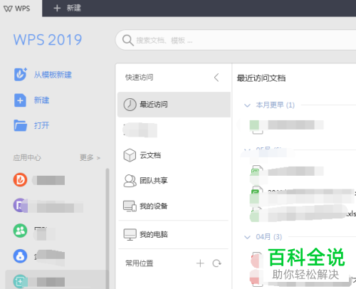This screenshot has height=289, width=356.
Task: Click the 应用中心 label
Action: coord(27,157)
